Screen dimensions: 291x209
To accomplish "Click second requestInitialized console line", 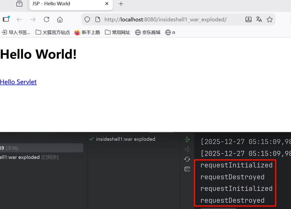I will 236,189.
